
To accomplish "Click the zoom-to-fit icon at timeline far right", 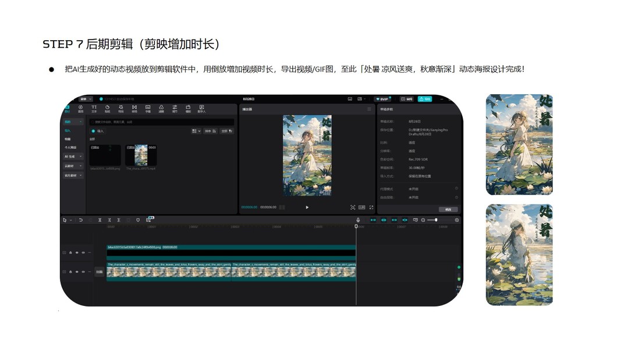I will point(457,220).
